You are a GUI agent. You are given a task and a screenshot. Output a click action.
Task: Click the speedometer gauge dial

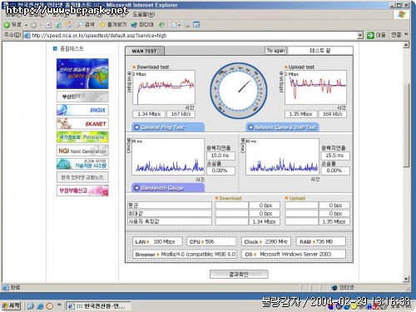(x=239, y=91)
